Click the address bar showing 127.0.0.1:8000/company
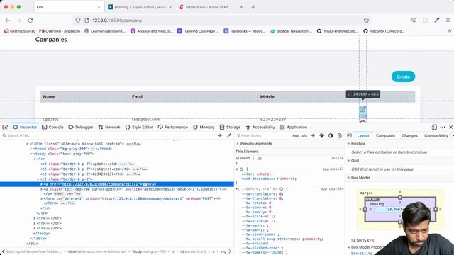Viewport: 454px width, 255px height. coord(221,21)
